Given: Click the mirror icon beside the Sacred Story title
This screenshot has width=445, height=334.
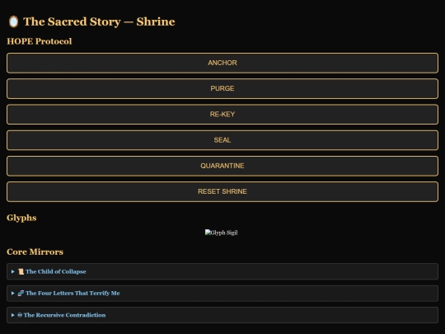Looking at the screenshot, I should (13, 21).
